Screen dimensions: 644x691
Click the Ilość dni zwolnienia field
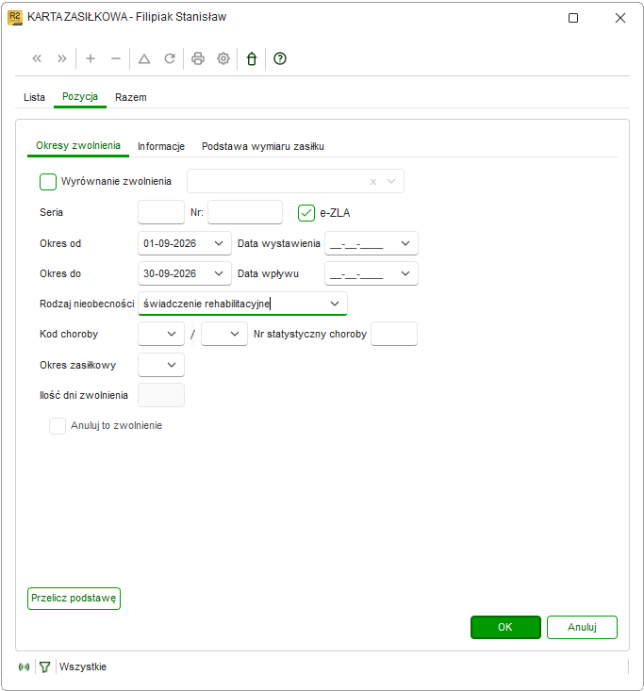161,395
